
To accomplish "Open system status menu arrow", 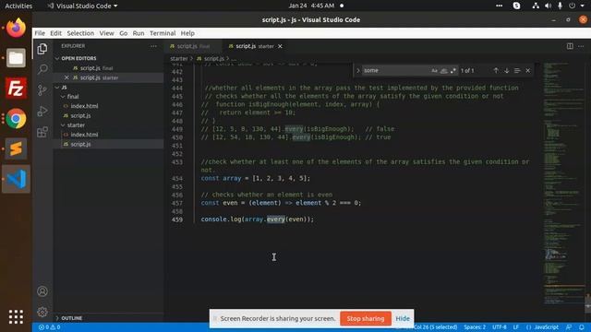I will [583, 6].
